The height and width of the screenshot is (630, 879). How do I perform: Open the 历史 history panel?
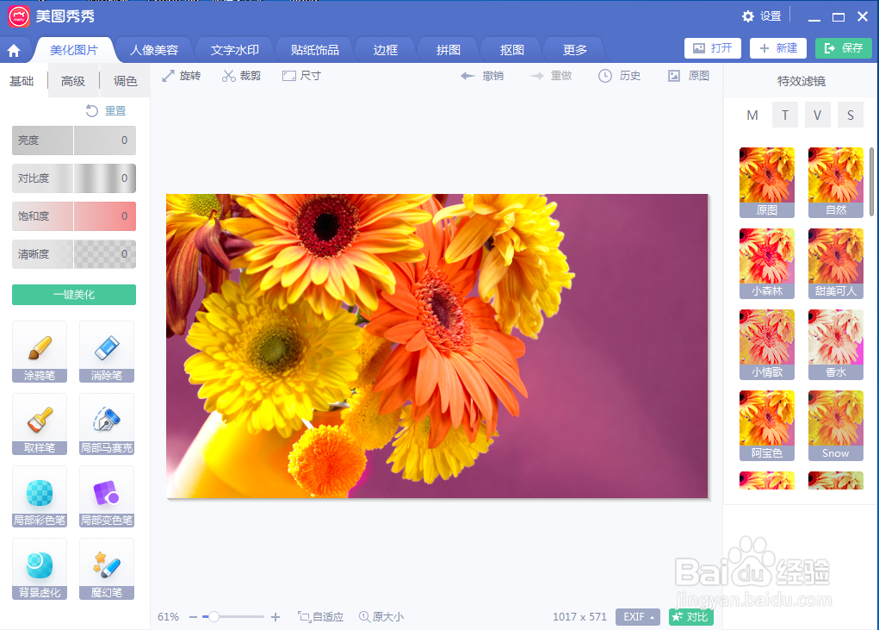(619, 76)
